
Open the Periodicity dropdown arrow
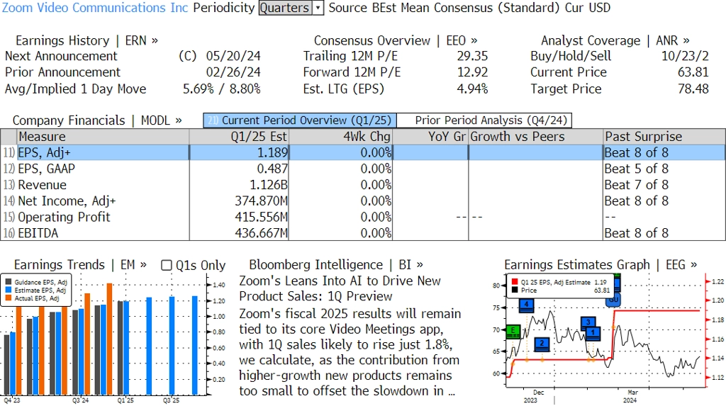tap(318, 8)
